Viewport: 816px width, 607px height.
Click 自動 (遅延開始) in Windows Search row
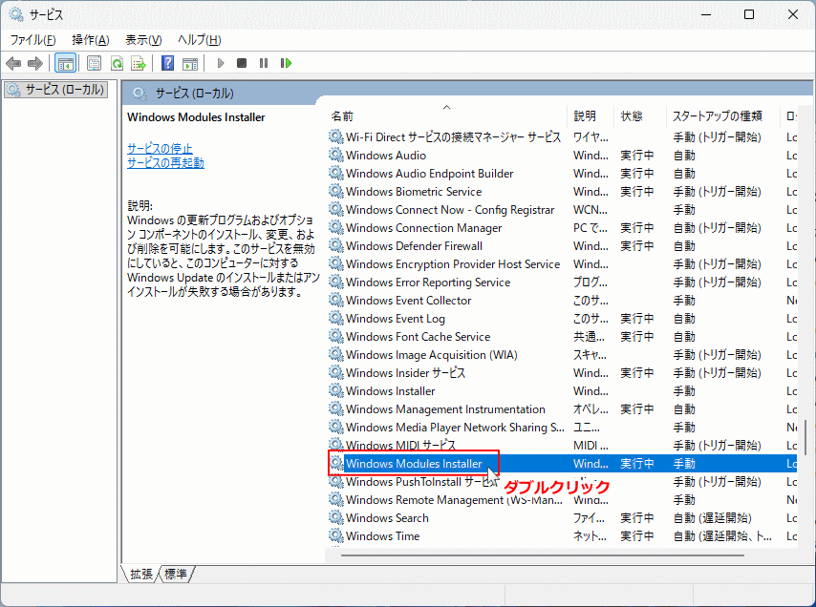pyautogui.click(x=712, y=517)
